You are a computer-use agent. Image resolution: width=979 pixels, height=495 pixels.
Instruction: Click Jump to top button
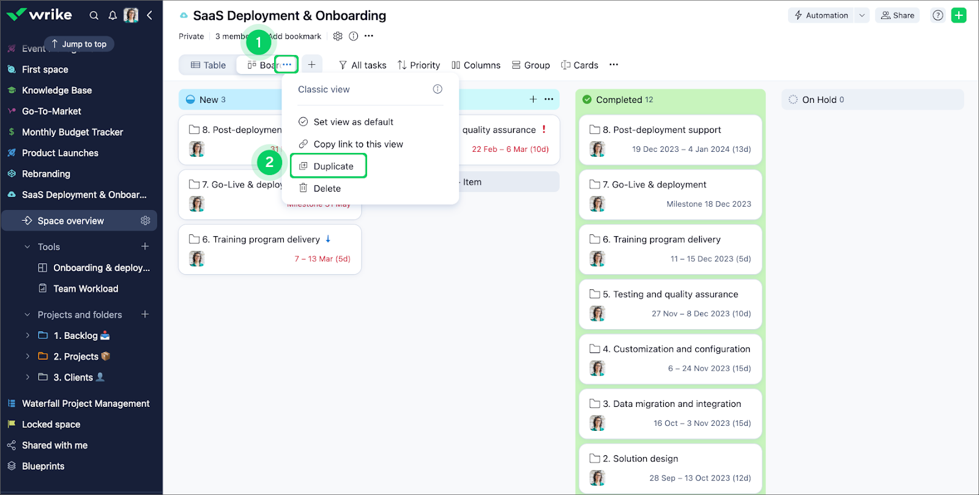tap(79, 44)
